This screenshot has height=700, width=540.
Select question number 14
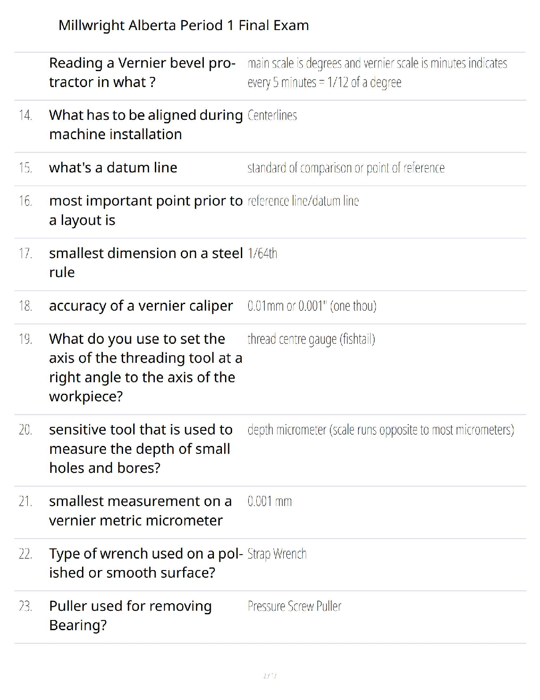(x=26, y=115)
